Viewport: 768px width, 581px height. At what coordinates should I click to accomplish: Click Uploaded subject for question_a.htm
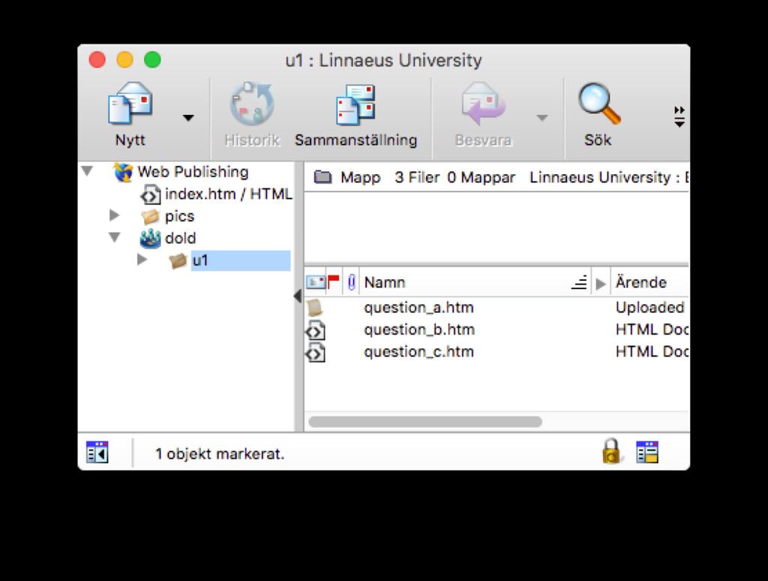pyautogui.click(x=650, y=308)
